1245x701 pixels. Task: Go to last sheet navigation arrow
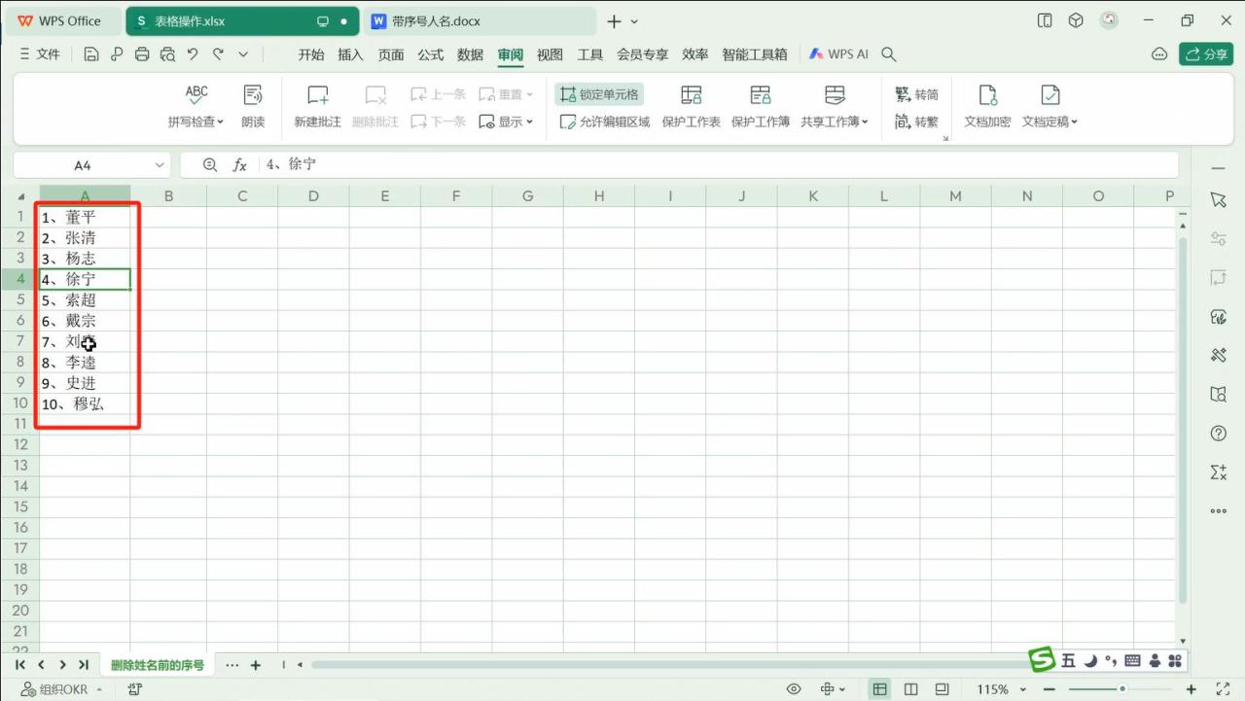(x=84, y=665)
